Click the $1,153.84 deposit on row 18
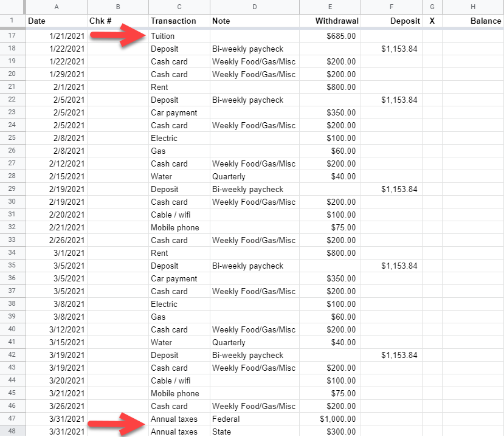Screen dimensions: 504x437 pyautogui.click(x=389, y=48)
